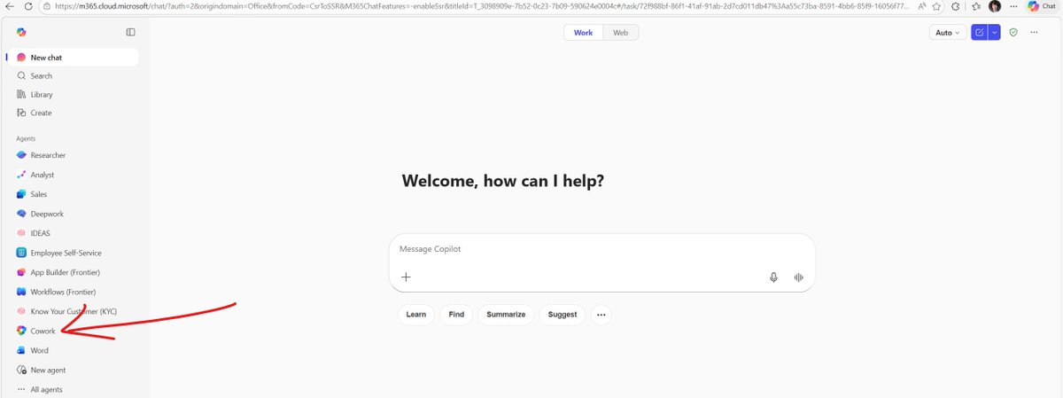Click the Read aloud icon in address bar
This screenshot has width=1063, height=398.
(x=922, y=6)
